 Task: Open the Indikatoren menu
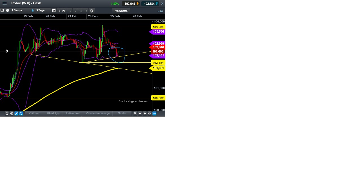click(x=73, y=113)
